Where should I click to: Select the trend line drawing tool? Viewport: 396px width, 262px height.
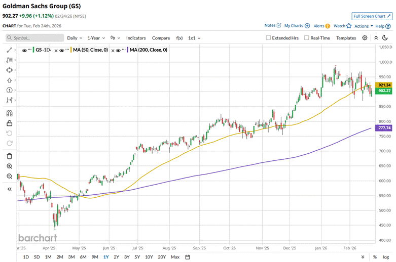tap(9, 51)
